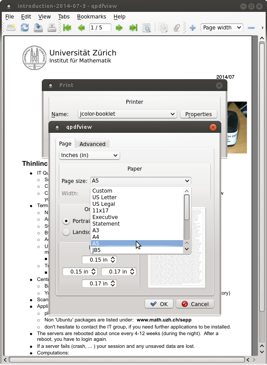The image size is (267, 365).
Task: Open the search magnifier tool
Action: (x=146, y=28)
